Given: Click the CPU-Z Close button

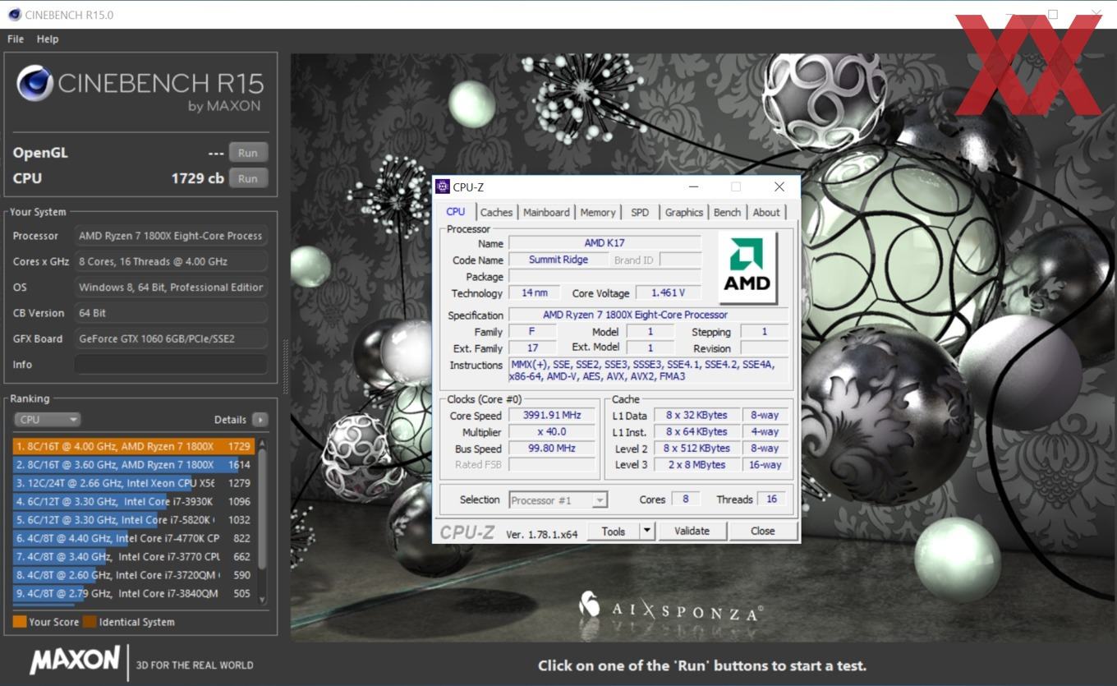Looking at the screenshot, I should coord(763,531).
